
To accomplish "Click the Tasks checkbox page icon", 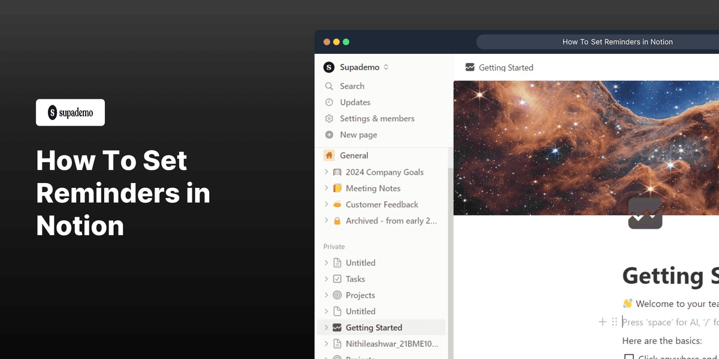I will (x=337, y=278).
